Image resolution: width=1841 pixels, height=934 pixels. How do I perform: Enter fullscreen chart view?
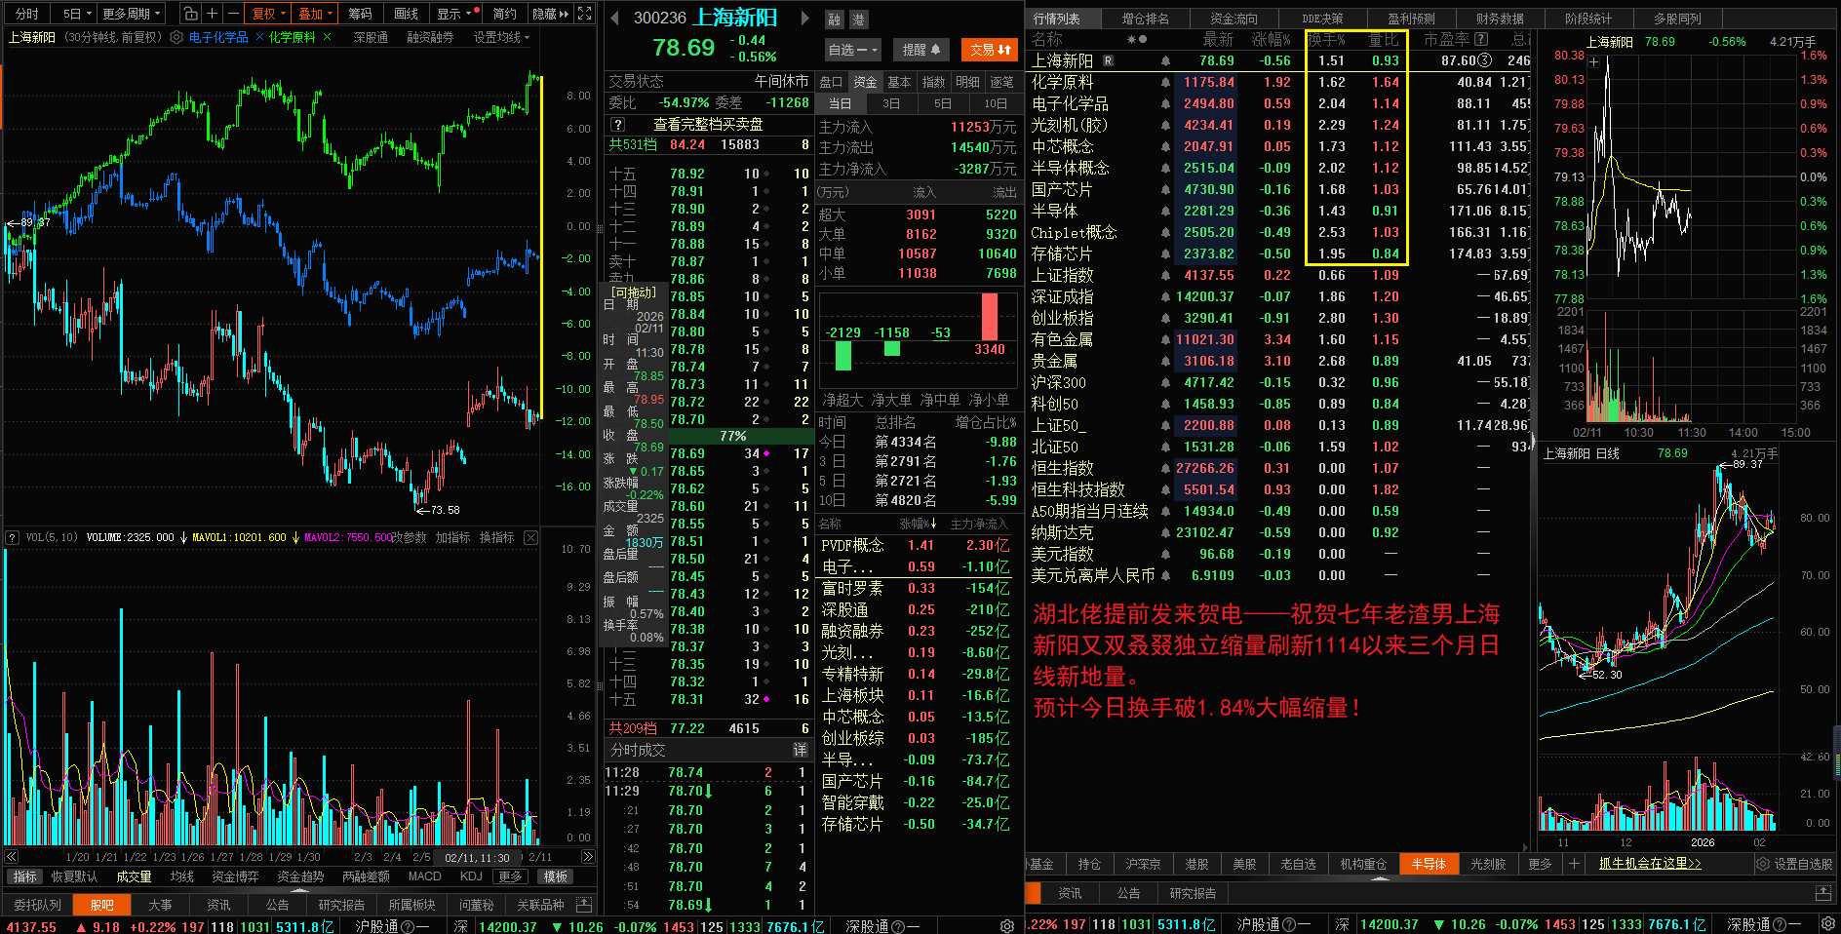(x=585, y=14)
